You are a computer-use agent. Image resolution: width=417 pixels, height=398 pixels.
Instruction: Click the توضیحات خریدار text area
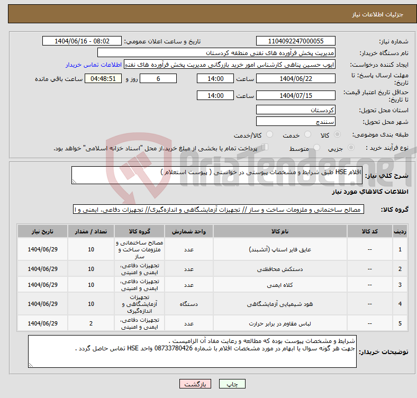[192, 351]
